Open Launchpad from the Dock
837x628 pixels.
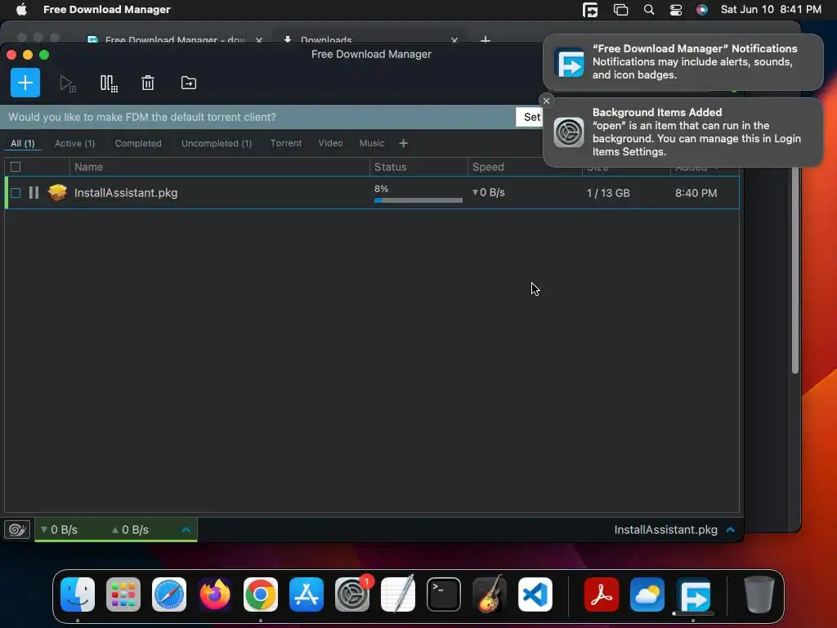coord(123,594)
